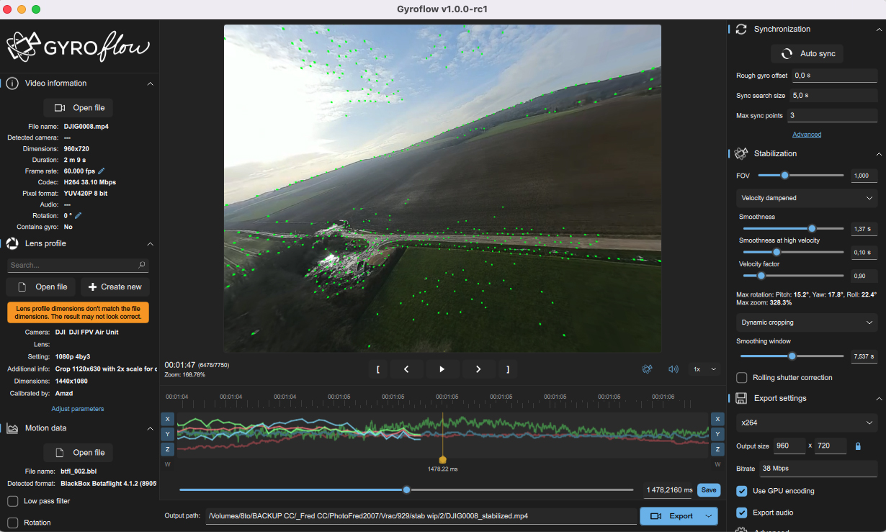Viewport: 886px width, 532px height.
Task: Play the video preview
Action: point(442,369)
